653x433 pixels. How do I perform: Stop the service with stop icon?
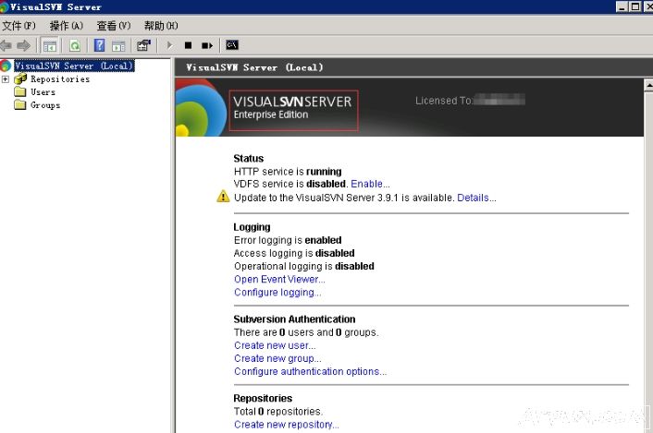[x=189, y=45]
